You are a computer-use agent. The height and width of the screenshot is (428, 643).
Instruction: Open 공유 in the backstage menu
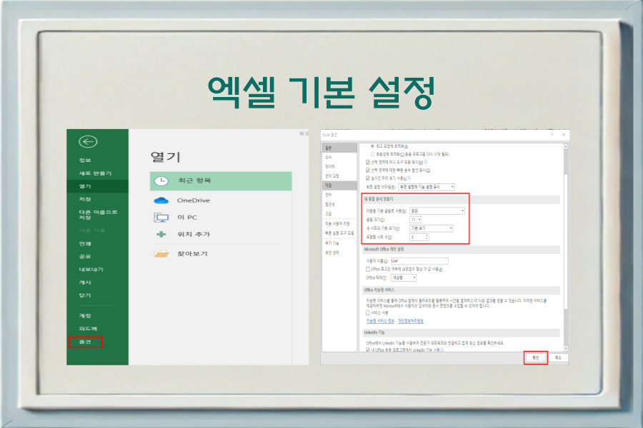click(x=85, y=256)
